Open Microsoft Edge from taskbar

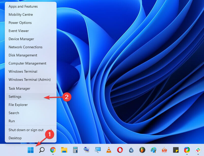pyautogui.click(x=187, y=150)
